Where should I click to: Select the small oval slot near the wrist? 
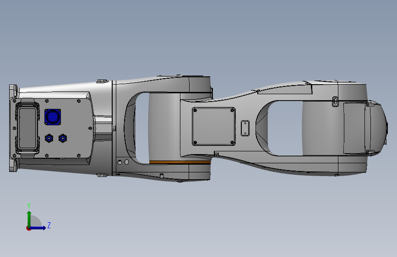pos(335,102)
